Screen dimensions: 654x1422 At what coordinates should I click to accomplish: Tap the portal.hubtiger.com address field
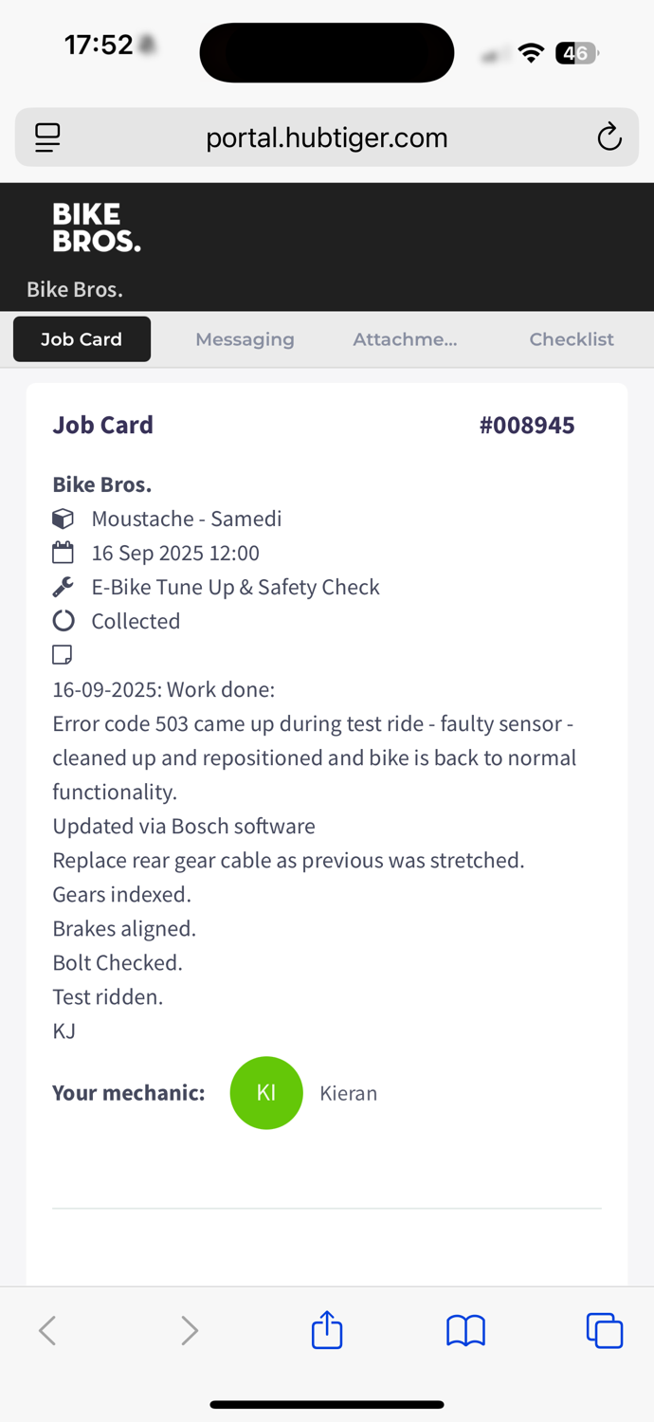[x=327, y=137]
